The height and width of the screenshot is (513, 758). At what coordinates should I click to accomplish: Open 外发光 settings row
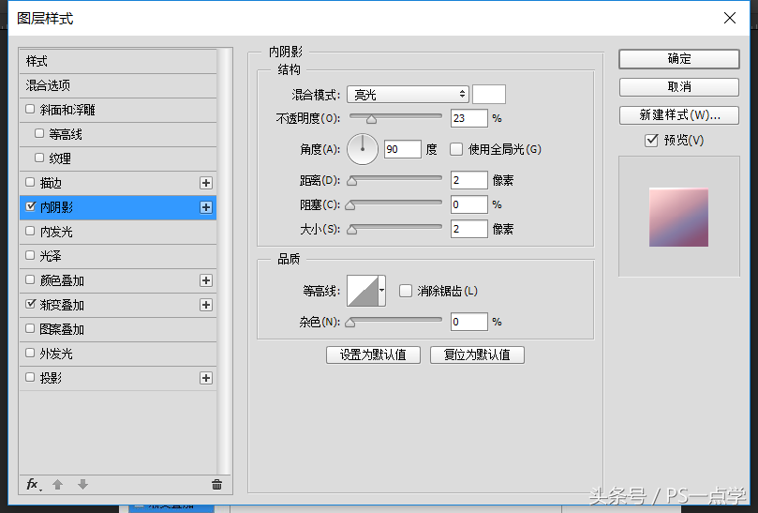117,354
